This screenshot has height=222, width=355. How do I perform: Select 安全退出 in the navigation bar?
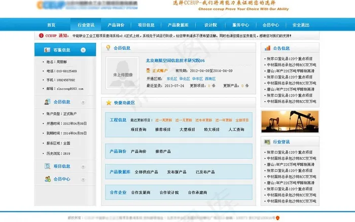click(301, 25)
